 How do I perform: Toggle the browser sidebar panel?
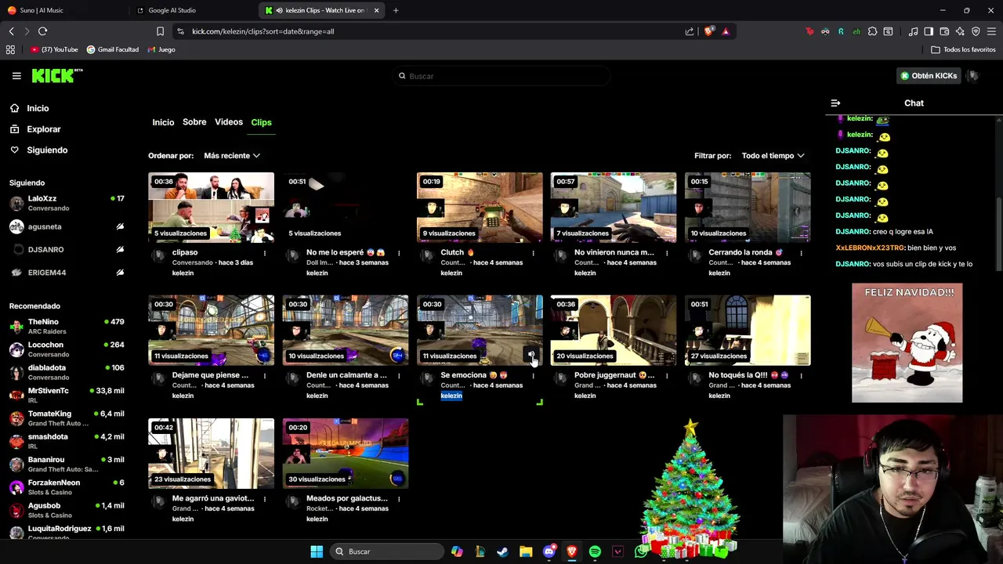click(x=929, y=31)
